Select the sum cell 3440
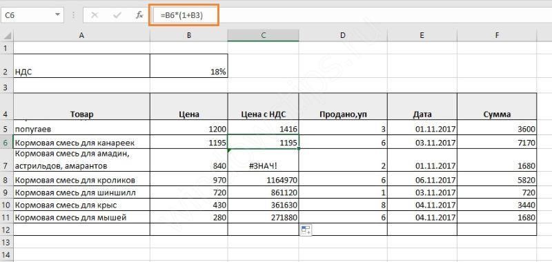Viewport: 552px width, 262px height. pos(497,204)
